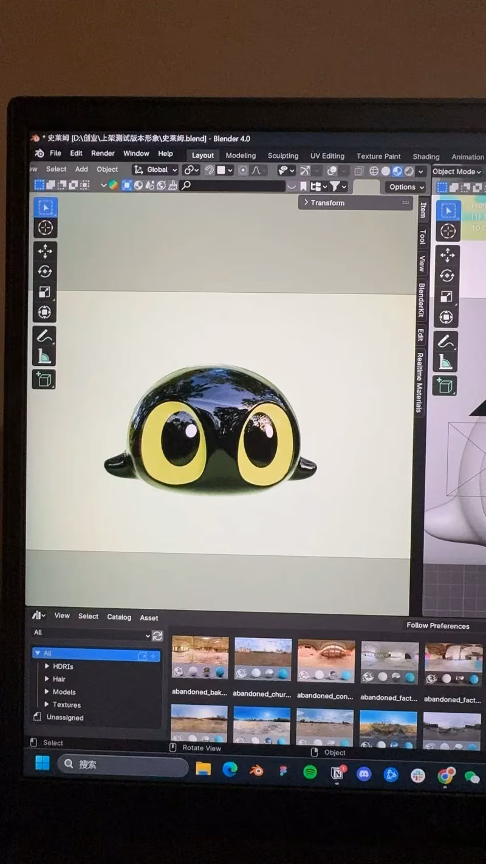Select the Measure tool in right viewport

pos(447,362)
